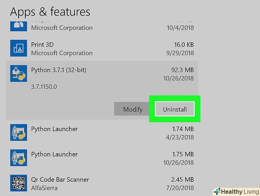The width and height of the screenshot is (260, 196).
Task: Select the Print 3D app name
Action: point(42,45)
